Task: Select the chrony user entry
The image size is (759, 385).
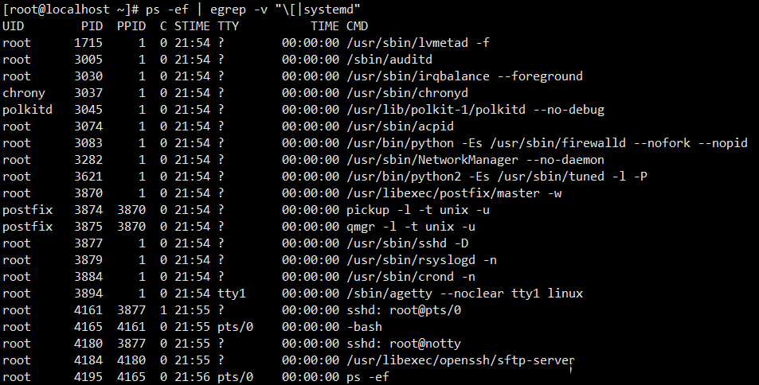Action: tap(24, 93)
